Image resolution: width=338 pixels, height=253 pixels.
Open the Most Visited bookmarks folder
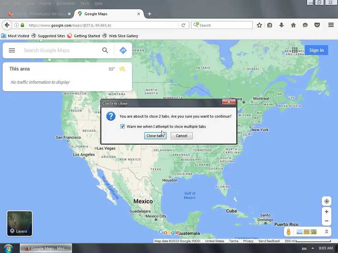[x=15, y=36]
